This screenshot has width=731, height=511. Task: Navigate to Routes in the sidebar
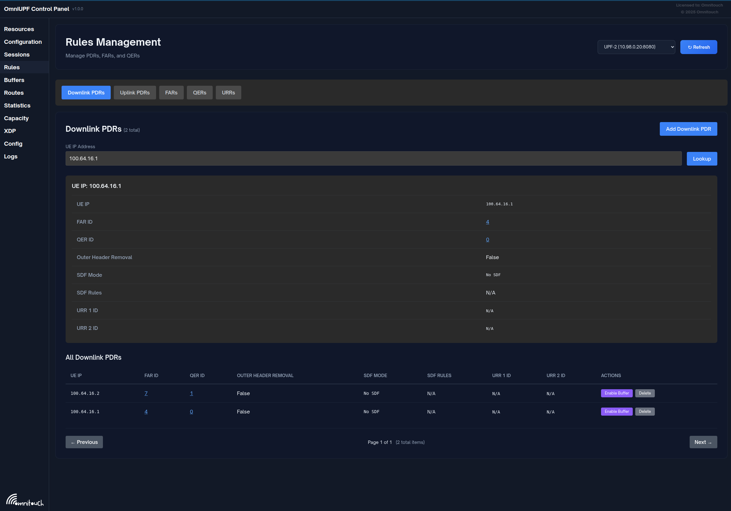point(14,93)
